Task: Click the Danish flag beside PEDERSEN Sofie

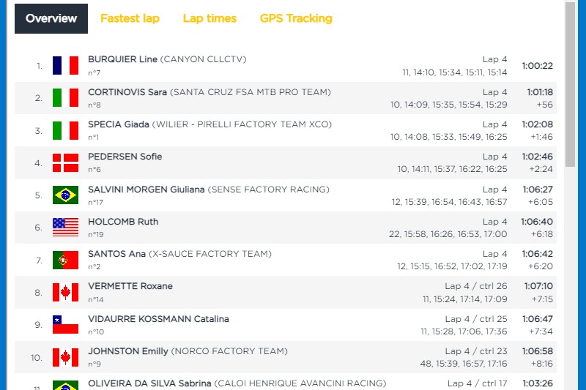Action: 65,162
